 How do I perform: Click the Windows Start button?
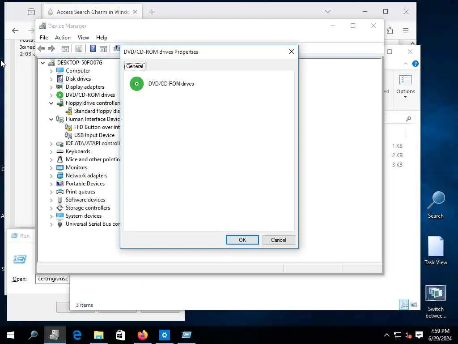pos(11,335)
